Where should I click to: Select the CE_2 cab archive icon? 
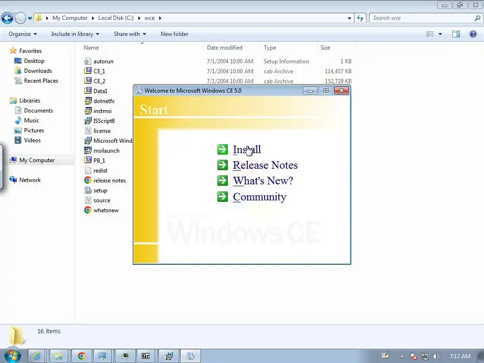[x=87, y=81]
